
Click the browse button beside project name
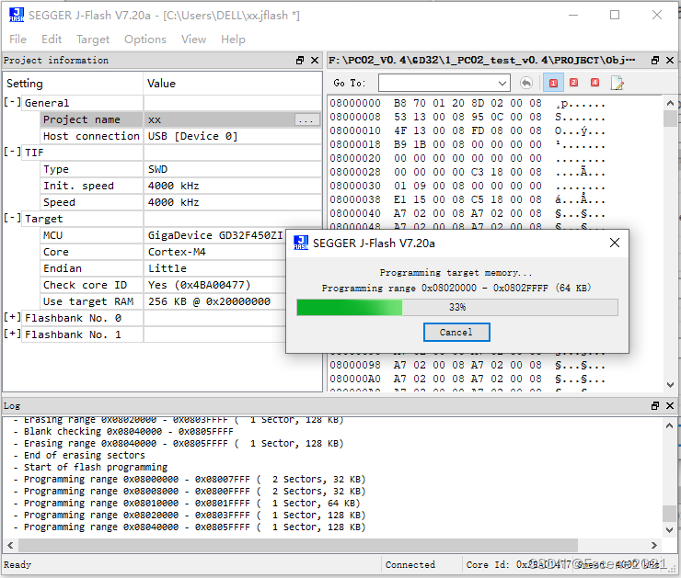coord(306,119)
